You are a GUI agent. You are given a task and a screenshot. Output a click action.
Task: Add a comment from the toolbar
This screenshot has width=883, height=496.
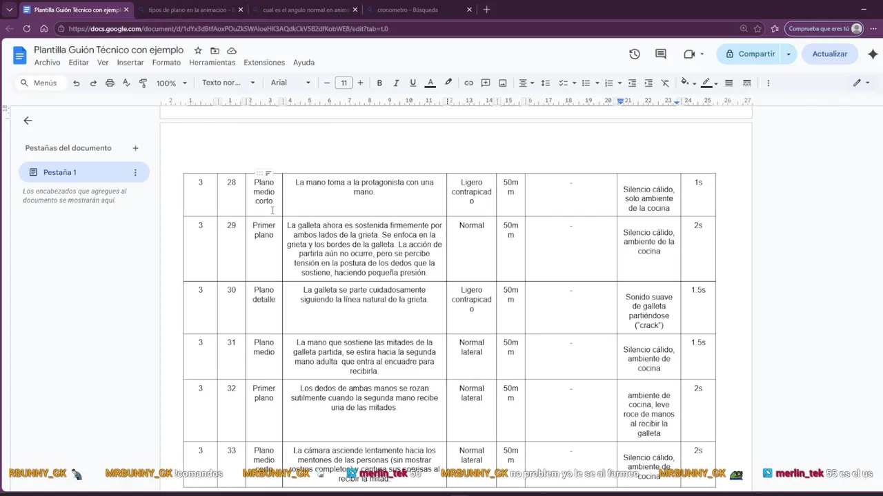486,83
